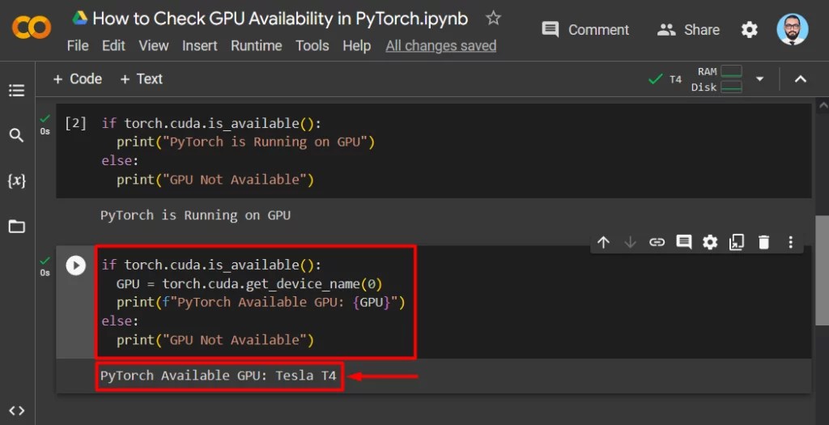Expand the runtime connection dropdown arrow
The width and height of the screenshot is (829, 425).
pos(759,79)
